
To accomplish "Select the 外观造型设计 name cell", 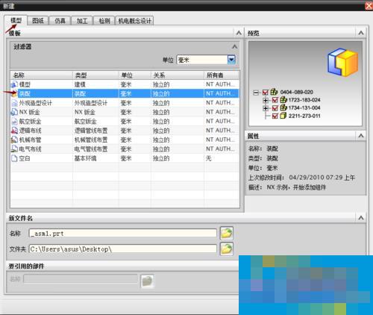I will [36, 103].
